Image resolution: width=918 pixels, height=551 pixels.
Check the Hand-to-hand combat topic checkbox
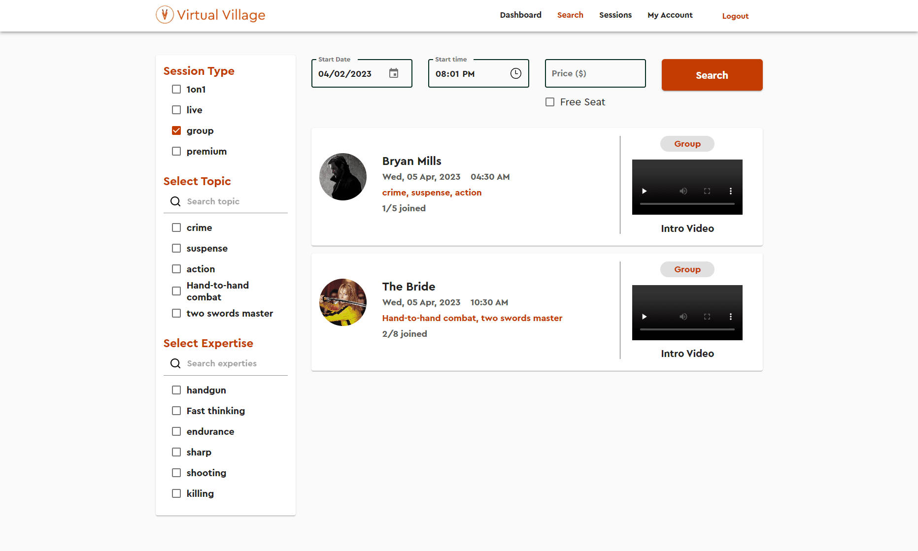pos(176,291)
